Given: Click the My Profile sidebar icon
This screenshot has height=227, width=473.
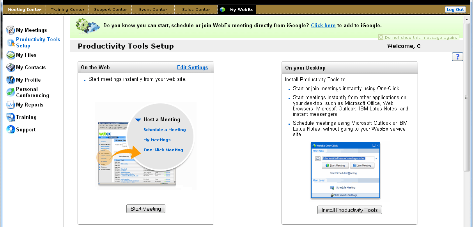Looking at the screenshot, I should coord(11,80).
